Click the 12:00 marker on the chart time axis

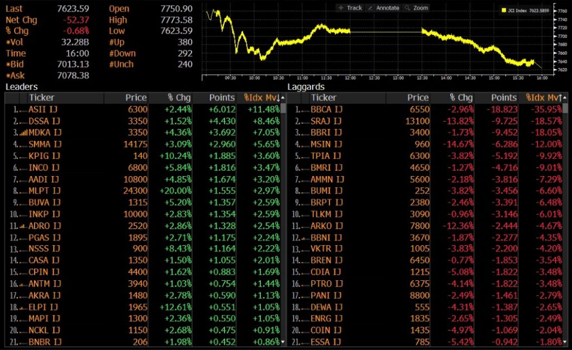350,79
